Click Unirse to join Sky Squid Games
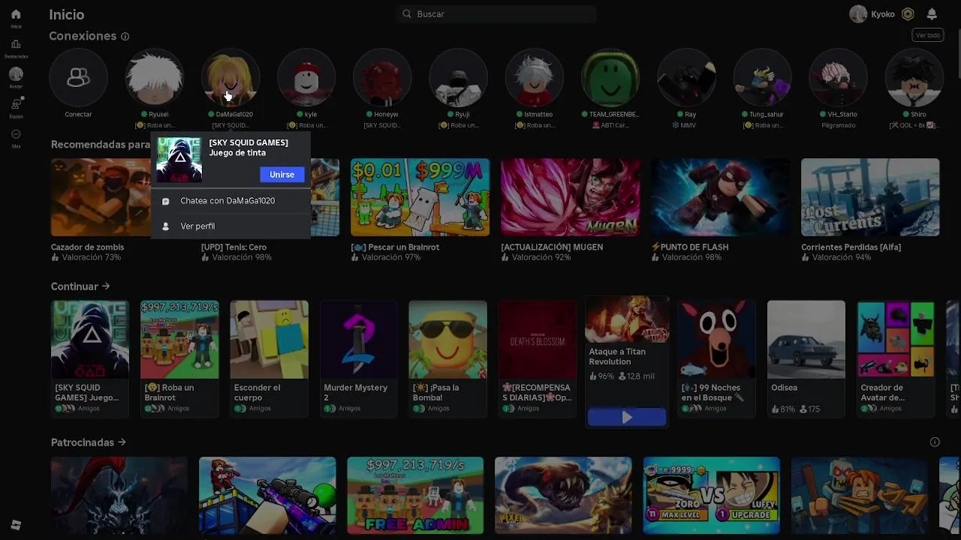Screen dimensions: 961x540 pos(282,174)
